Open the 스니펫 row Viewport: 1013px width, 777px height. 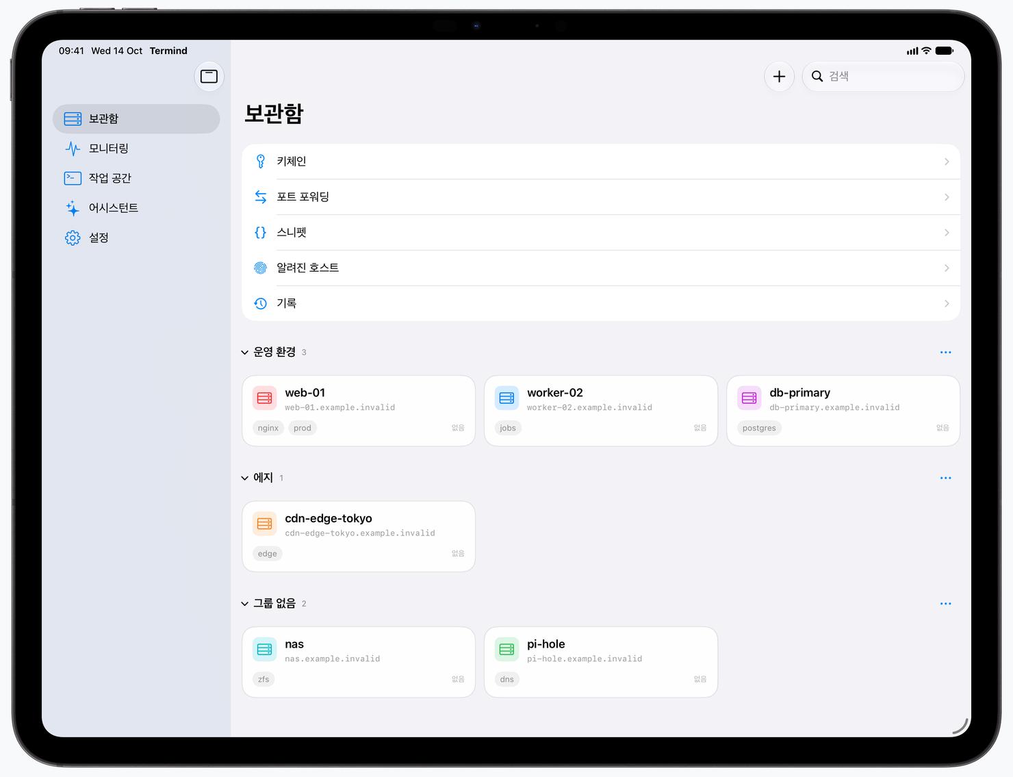click(x=601, y=233)
